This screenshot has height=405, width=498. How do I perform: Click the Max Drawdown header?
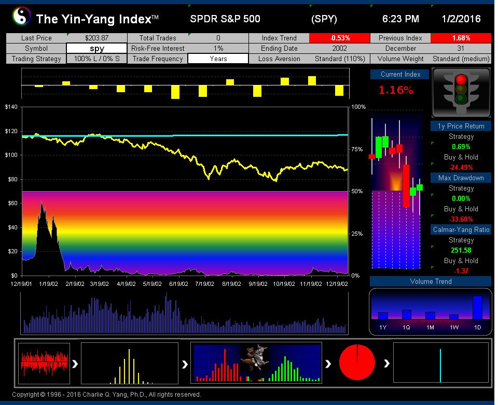(461, 178)
